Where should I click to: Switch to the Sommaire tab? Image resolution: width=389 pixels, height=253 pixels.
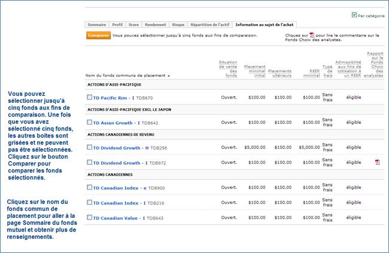[97, 25]
